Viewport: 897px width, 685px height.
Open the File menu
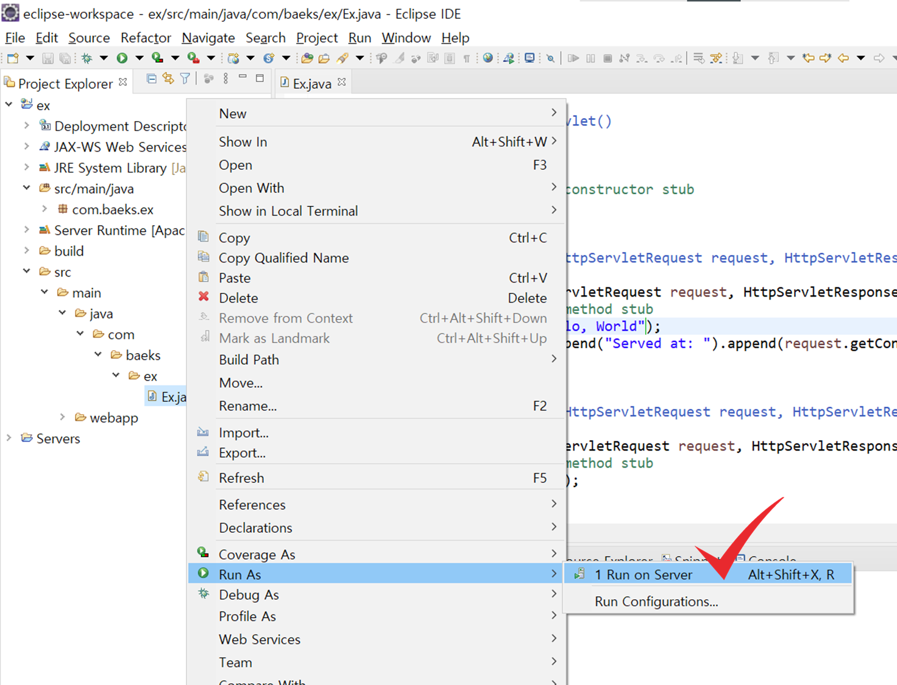15,38
